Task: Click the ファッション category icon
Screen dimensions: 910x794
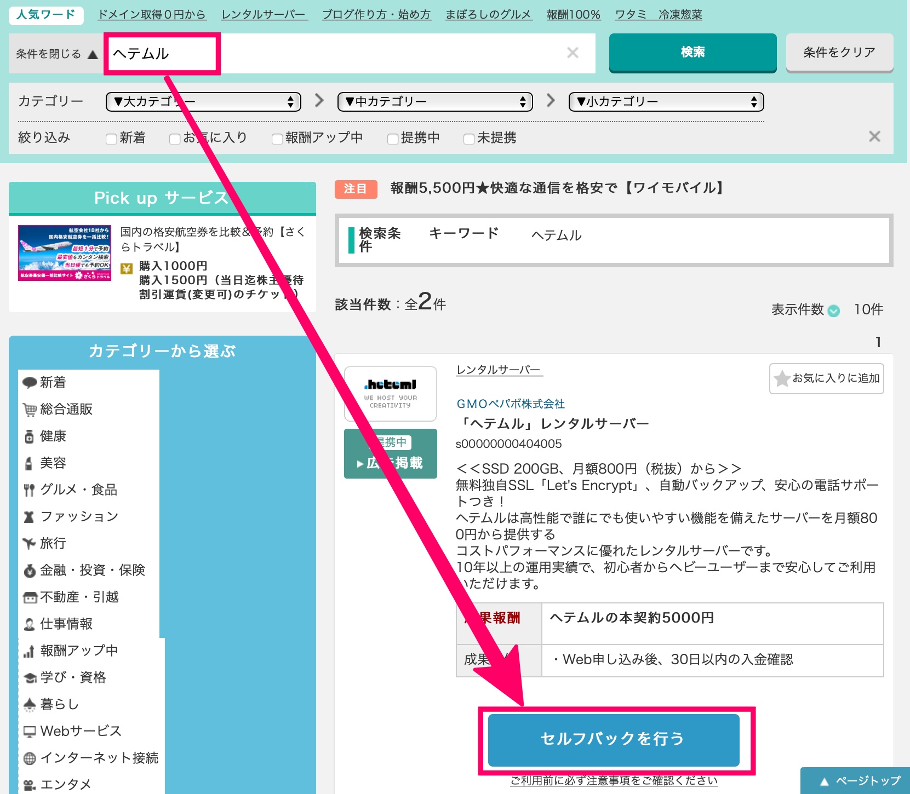Action: pos(29,517)
